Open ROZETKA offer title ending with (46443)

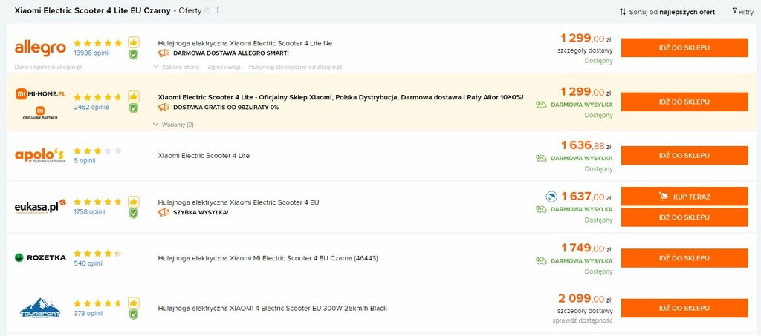pyautogui.click(x=268, y=258)
